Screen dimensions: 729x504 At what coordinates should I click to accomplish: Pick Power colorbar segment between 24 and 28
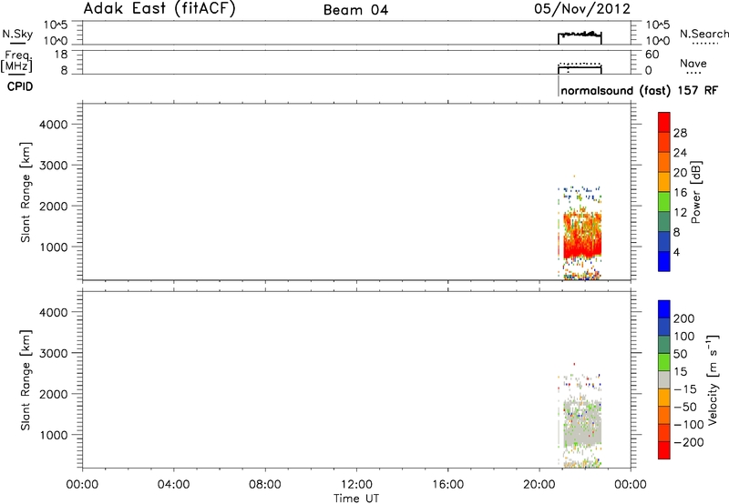pyautogui.click(x=664, y=142)
